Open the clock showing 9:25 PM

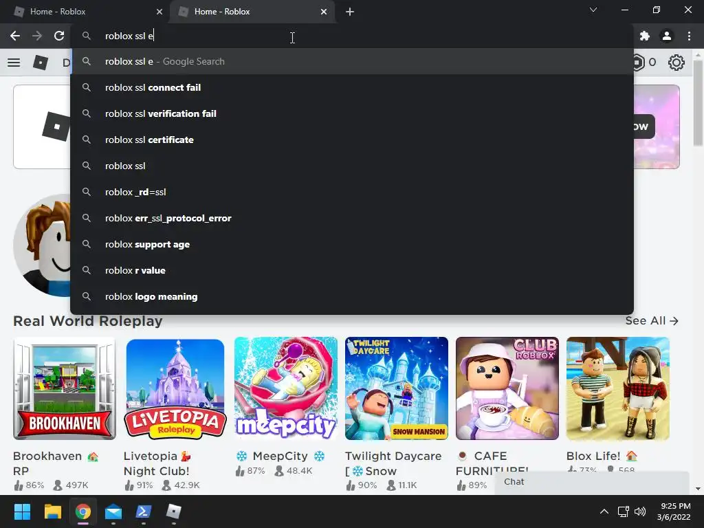click(674, 511)
